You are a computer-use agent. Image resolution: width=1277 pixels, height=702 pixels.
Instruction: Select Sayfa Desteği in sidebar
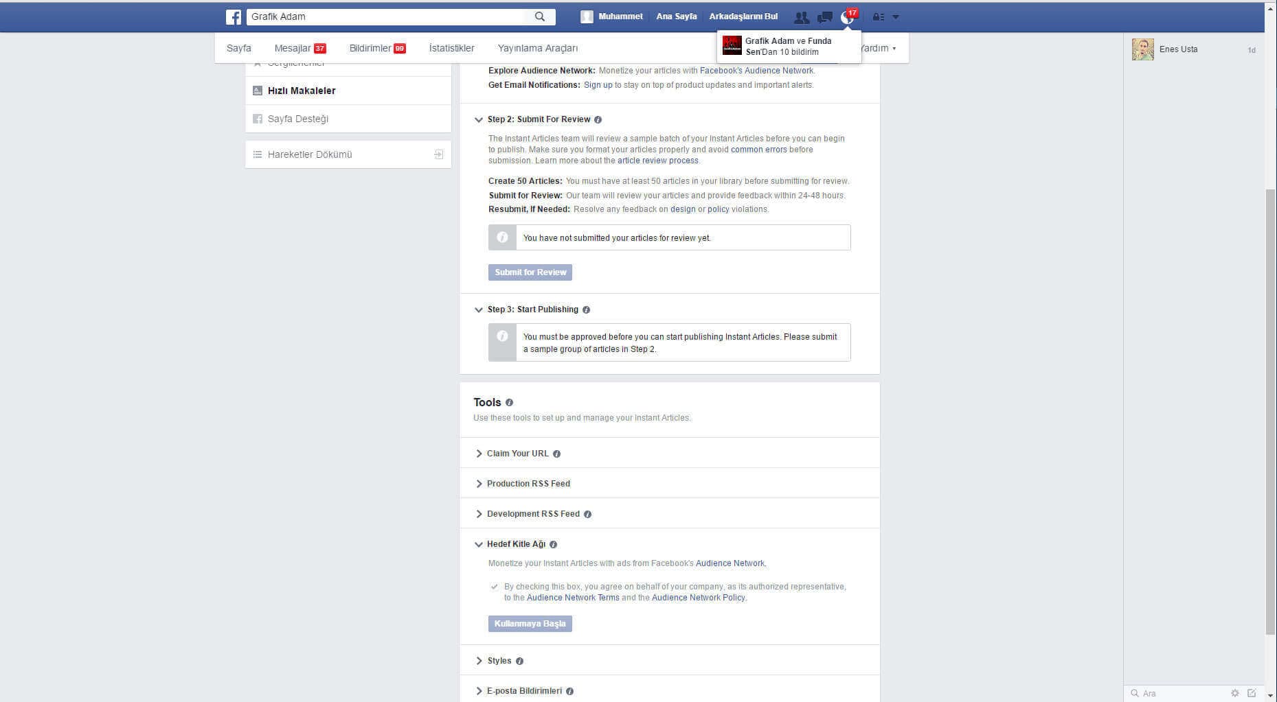click(x=348, y=119)
